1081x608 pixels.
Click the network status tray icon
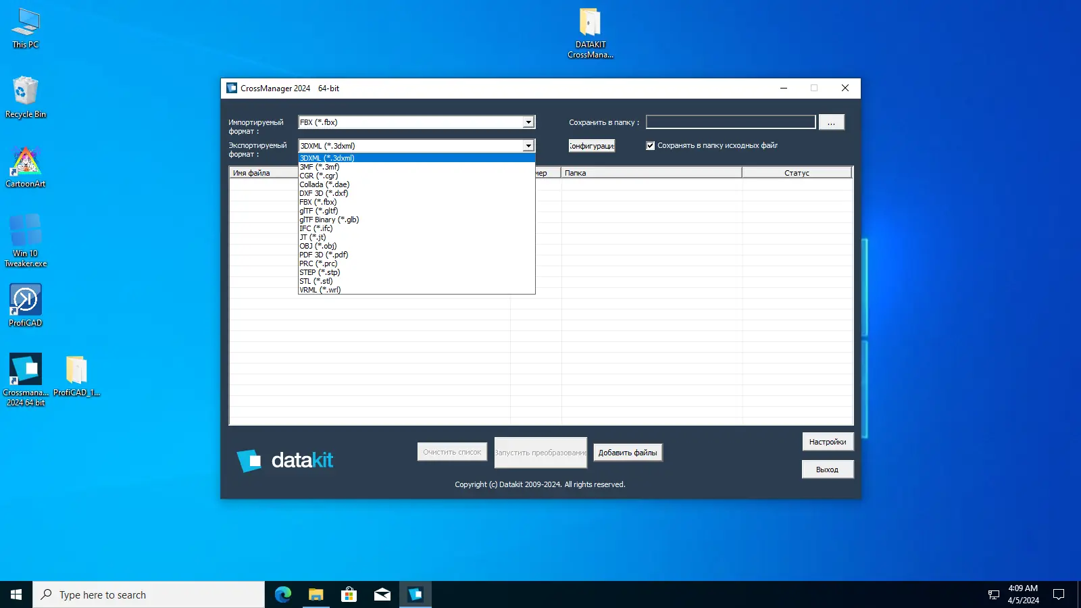pyautogui.click(x=993, y=594)
